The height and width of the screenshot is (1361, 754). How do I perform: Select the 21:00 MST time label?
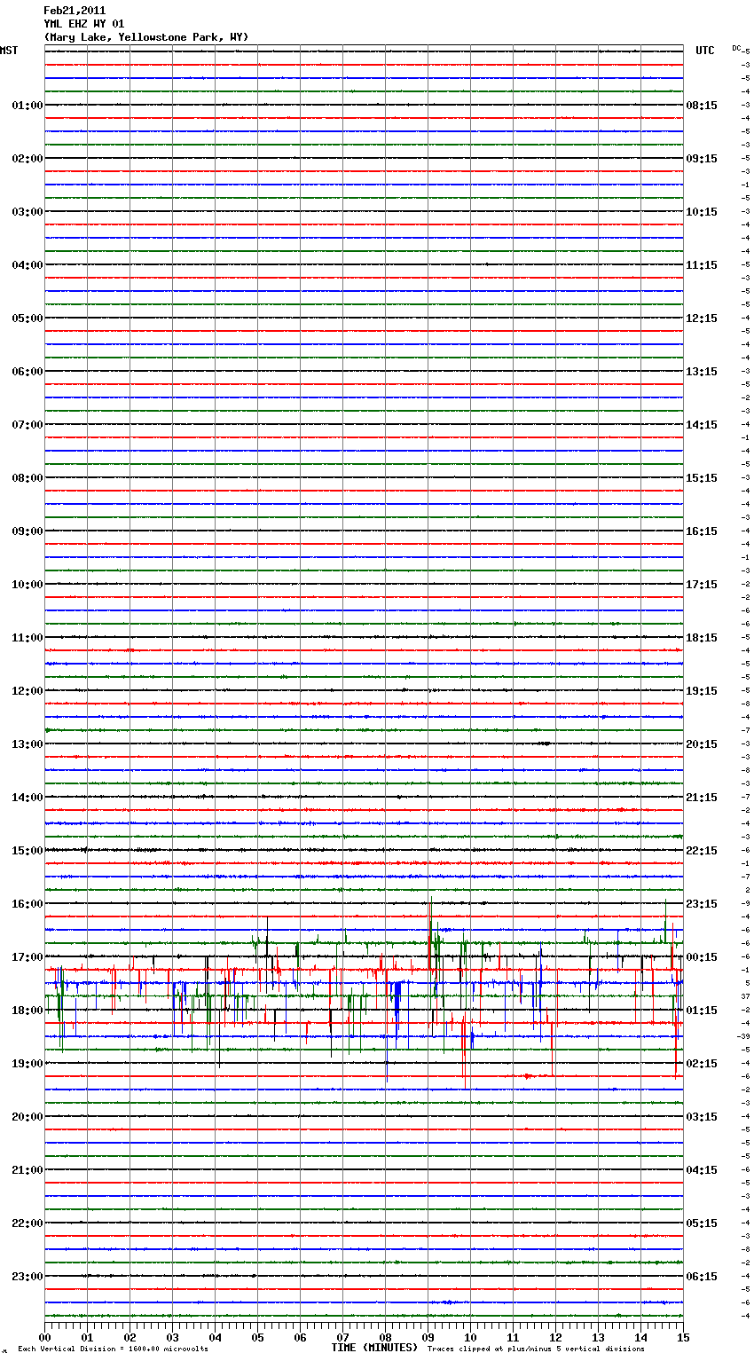click(27, 1170)
